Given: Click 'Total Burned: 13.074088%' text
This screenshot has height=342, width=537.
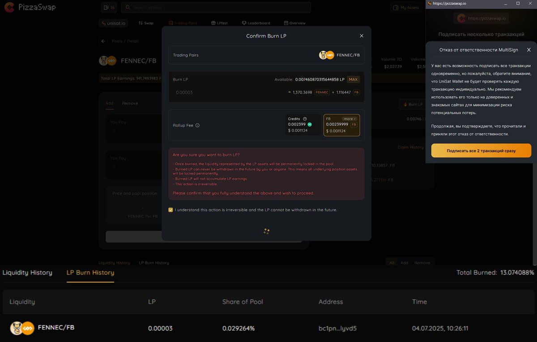Looking at the screenshot, I should coord(495,272).
